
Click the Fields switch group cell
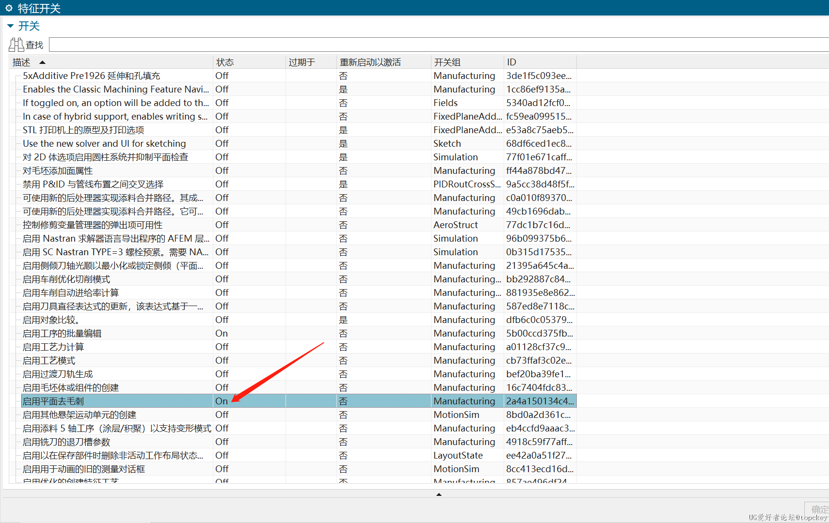pyautogui.click(x=446, y=103)
